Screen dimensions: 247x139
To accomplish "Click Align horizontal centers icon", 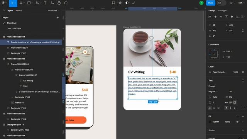I will pos(215,17).
